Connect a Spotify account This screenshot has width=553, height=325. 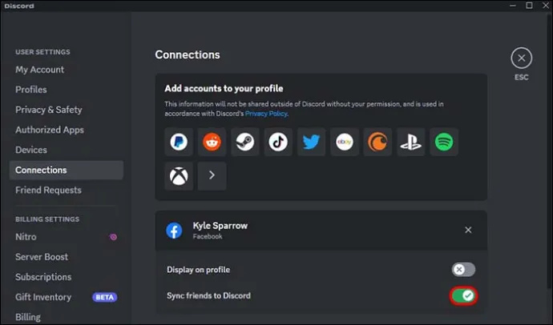click(444, 142)
